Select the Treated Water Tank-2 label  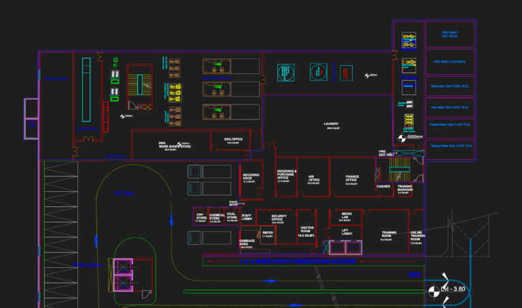[451, 146]
